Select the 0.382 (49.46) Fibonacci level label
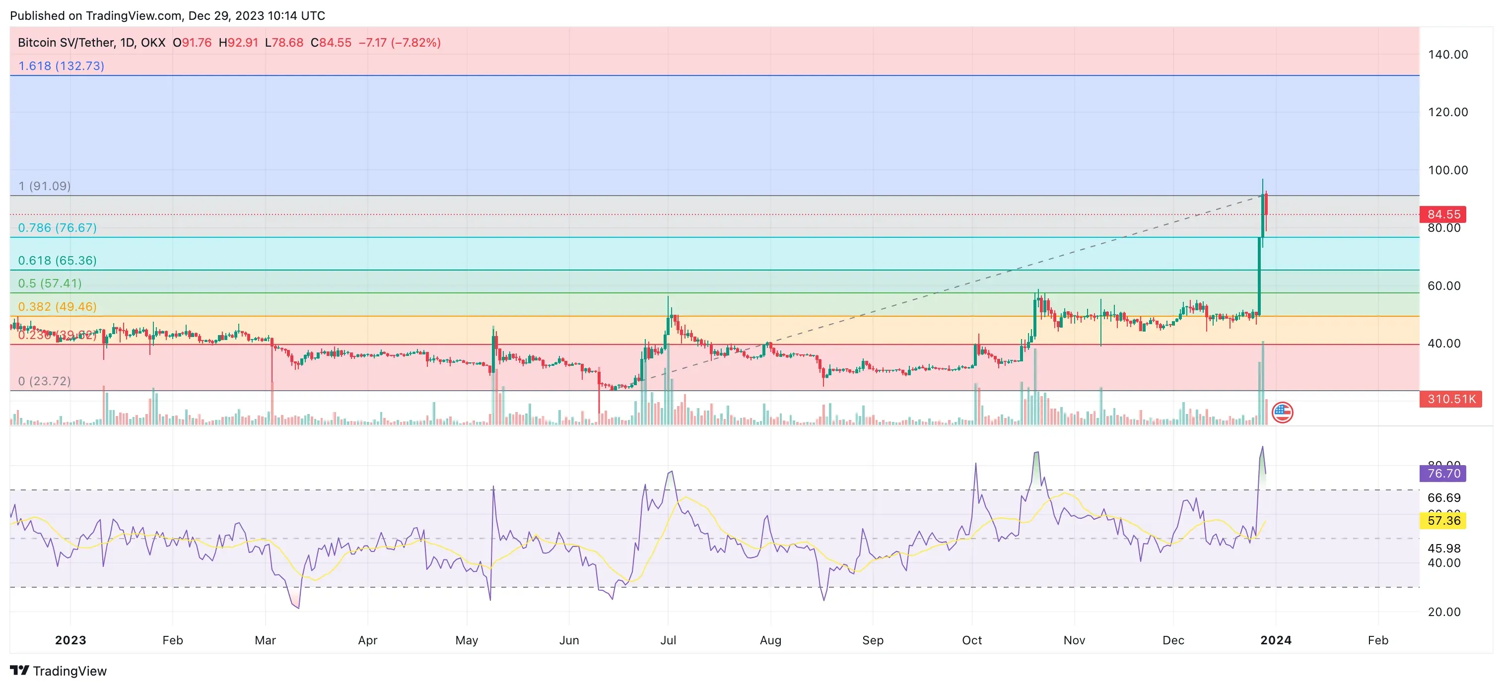1503x688 pixels. [57, 306]
